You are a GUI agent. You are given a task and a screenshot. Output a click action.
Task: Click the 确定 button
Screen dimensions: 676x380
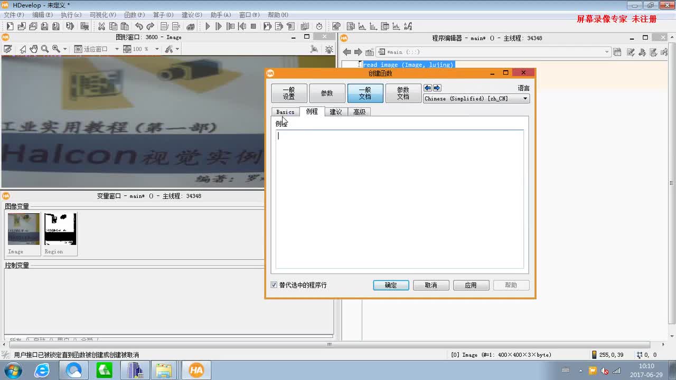391,285
